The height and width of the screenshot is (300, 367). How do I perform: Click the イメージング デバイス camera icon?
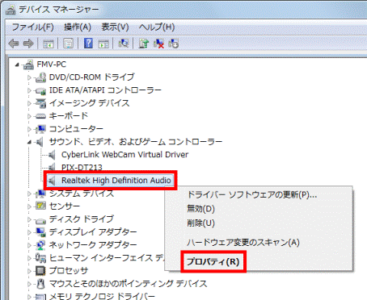[40, 103]
